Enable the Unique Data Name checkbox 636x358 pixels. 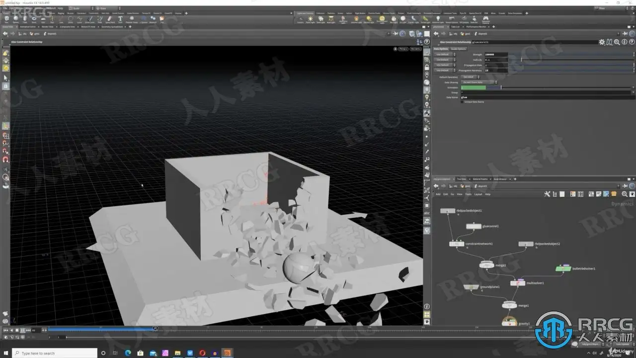(462, 102)
